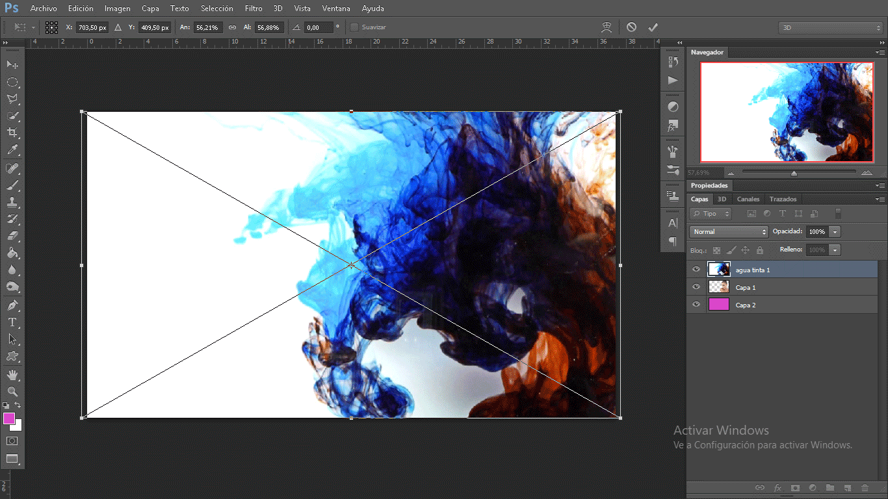Screen dimensions: 888x499
Task: Select the Blur tool
Action: tap(12, 270)
